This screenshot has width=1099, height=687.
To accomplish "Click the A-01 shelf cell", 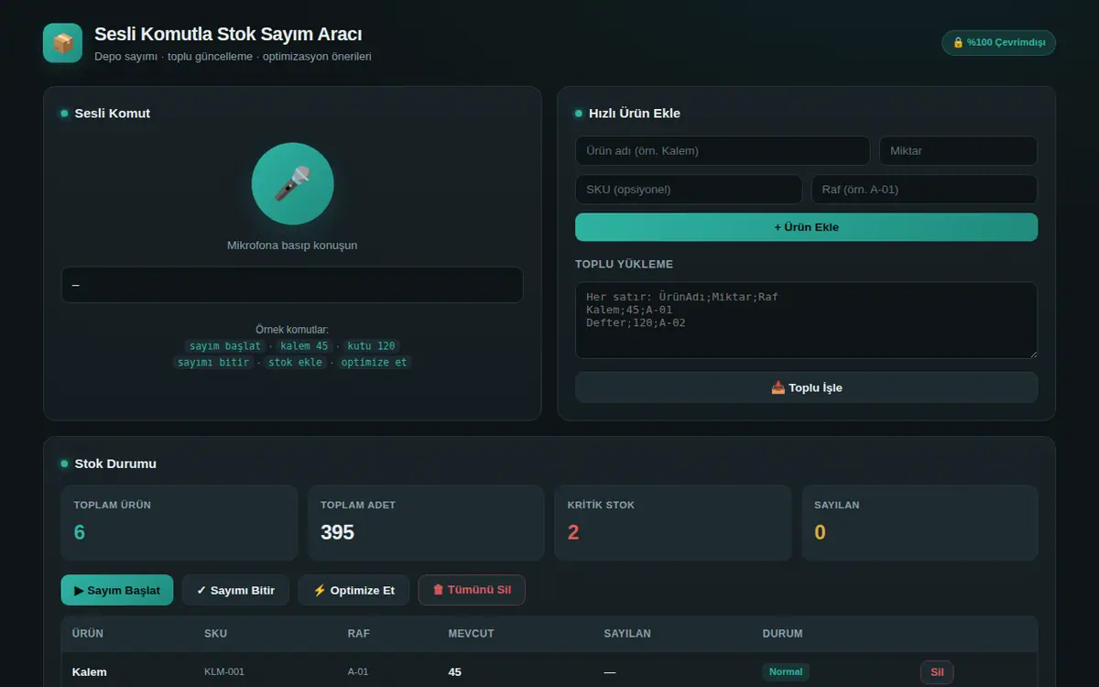I will pyautogui.click(x=358, y=672).
